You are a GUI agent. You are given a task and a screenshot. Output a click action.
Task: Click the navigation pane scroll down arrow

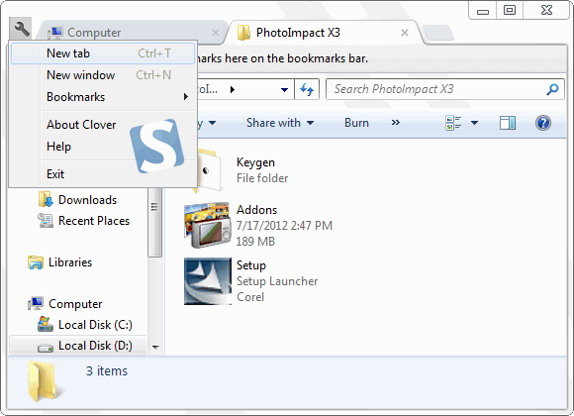[155, 347]
